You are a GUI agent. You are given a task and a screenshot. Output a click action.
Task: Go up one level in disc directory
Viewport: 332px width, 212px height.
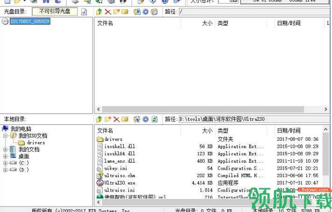click(99, 12)
